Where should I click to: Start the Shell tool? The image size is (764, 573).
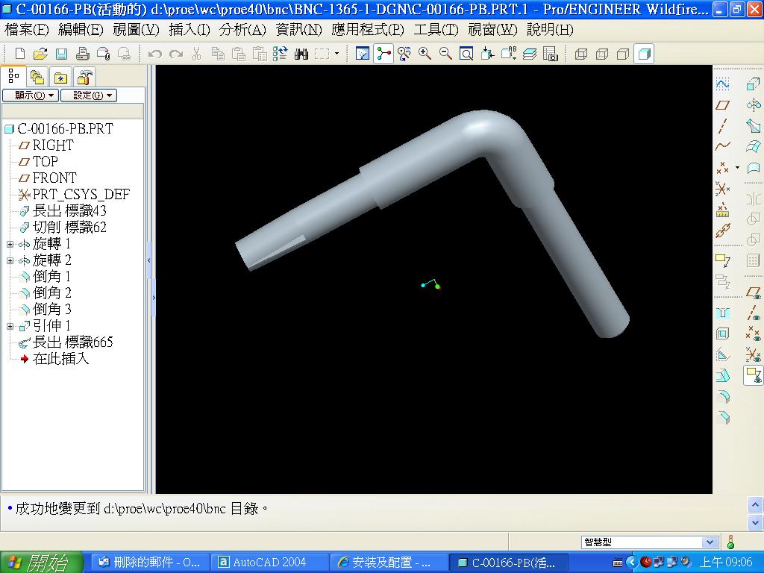click(722, 334)
